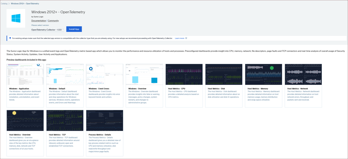Visit the Community link
348x159 pixels.
pyautogui.click(x=53, y=21)
